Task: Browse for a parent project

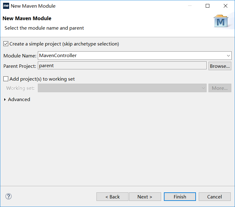Action: pyautogui.click(x=220, y=66)
